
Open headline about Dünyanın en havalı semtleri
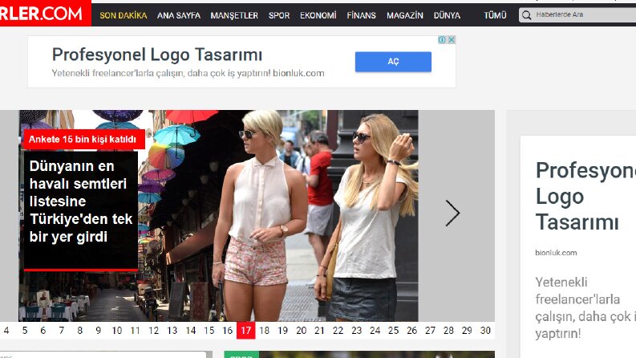[x=81, y=201]
